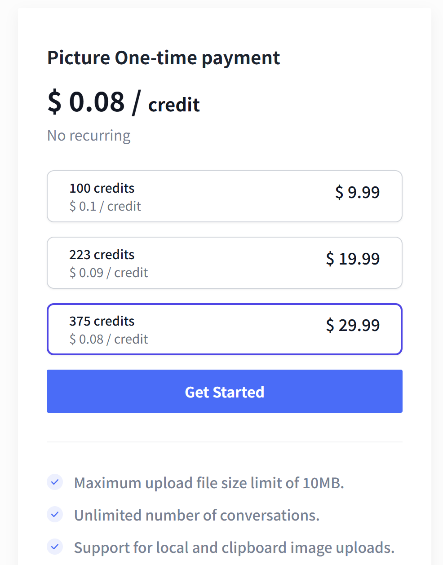
Task: Click the large $ 0.08 / credit headline price
Action: 124,102
